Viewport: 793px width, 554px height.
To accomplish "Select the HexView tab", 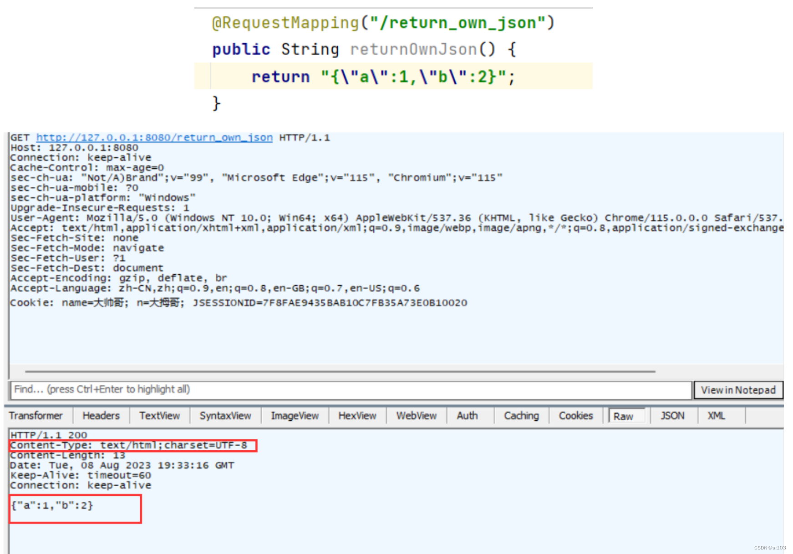I will [357, 416].
